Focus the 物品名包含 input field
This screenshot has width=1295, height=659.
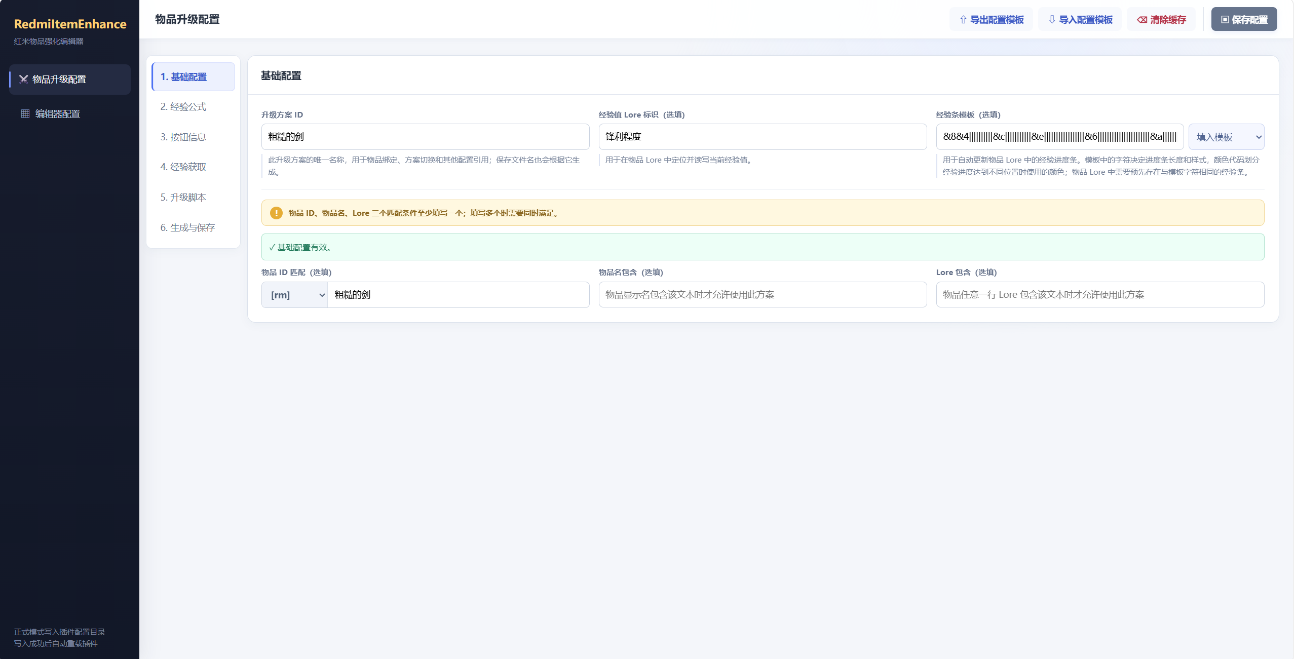(763, 295)
